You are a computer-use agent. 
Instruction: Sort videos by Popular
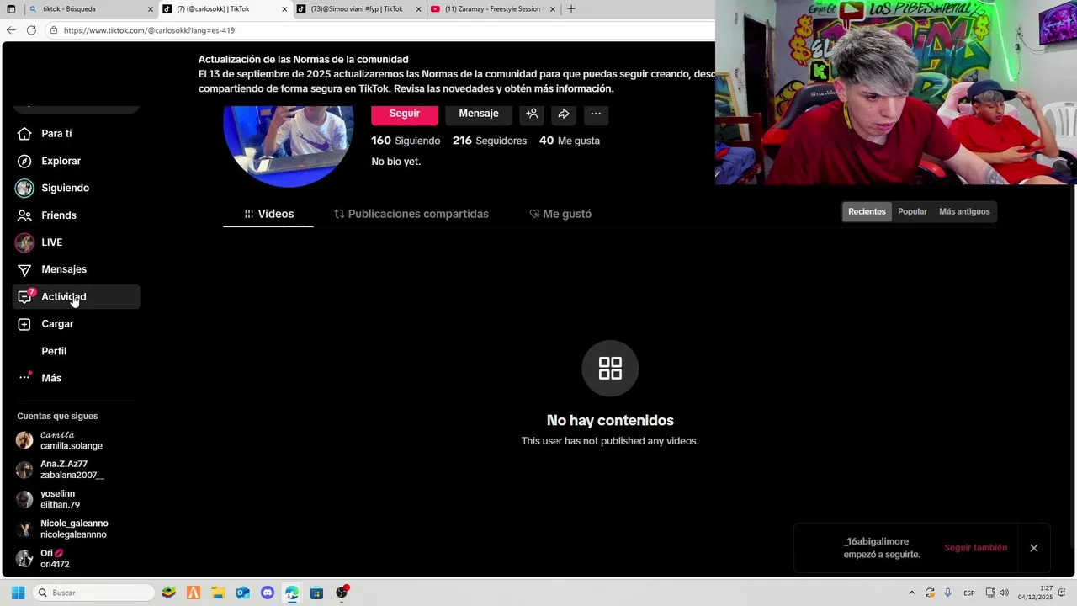pyautogui.click(x=912, y=211)
